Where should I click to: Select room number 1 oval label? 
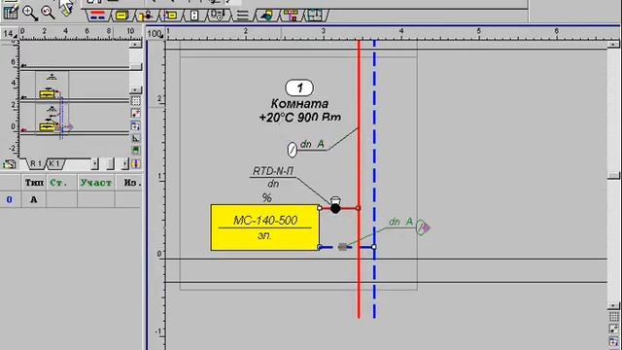[299, 87]
